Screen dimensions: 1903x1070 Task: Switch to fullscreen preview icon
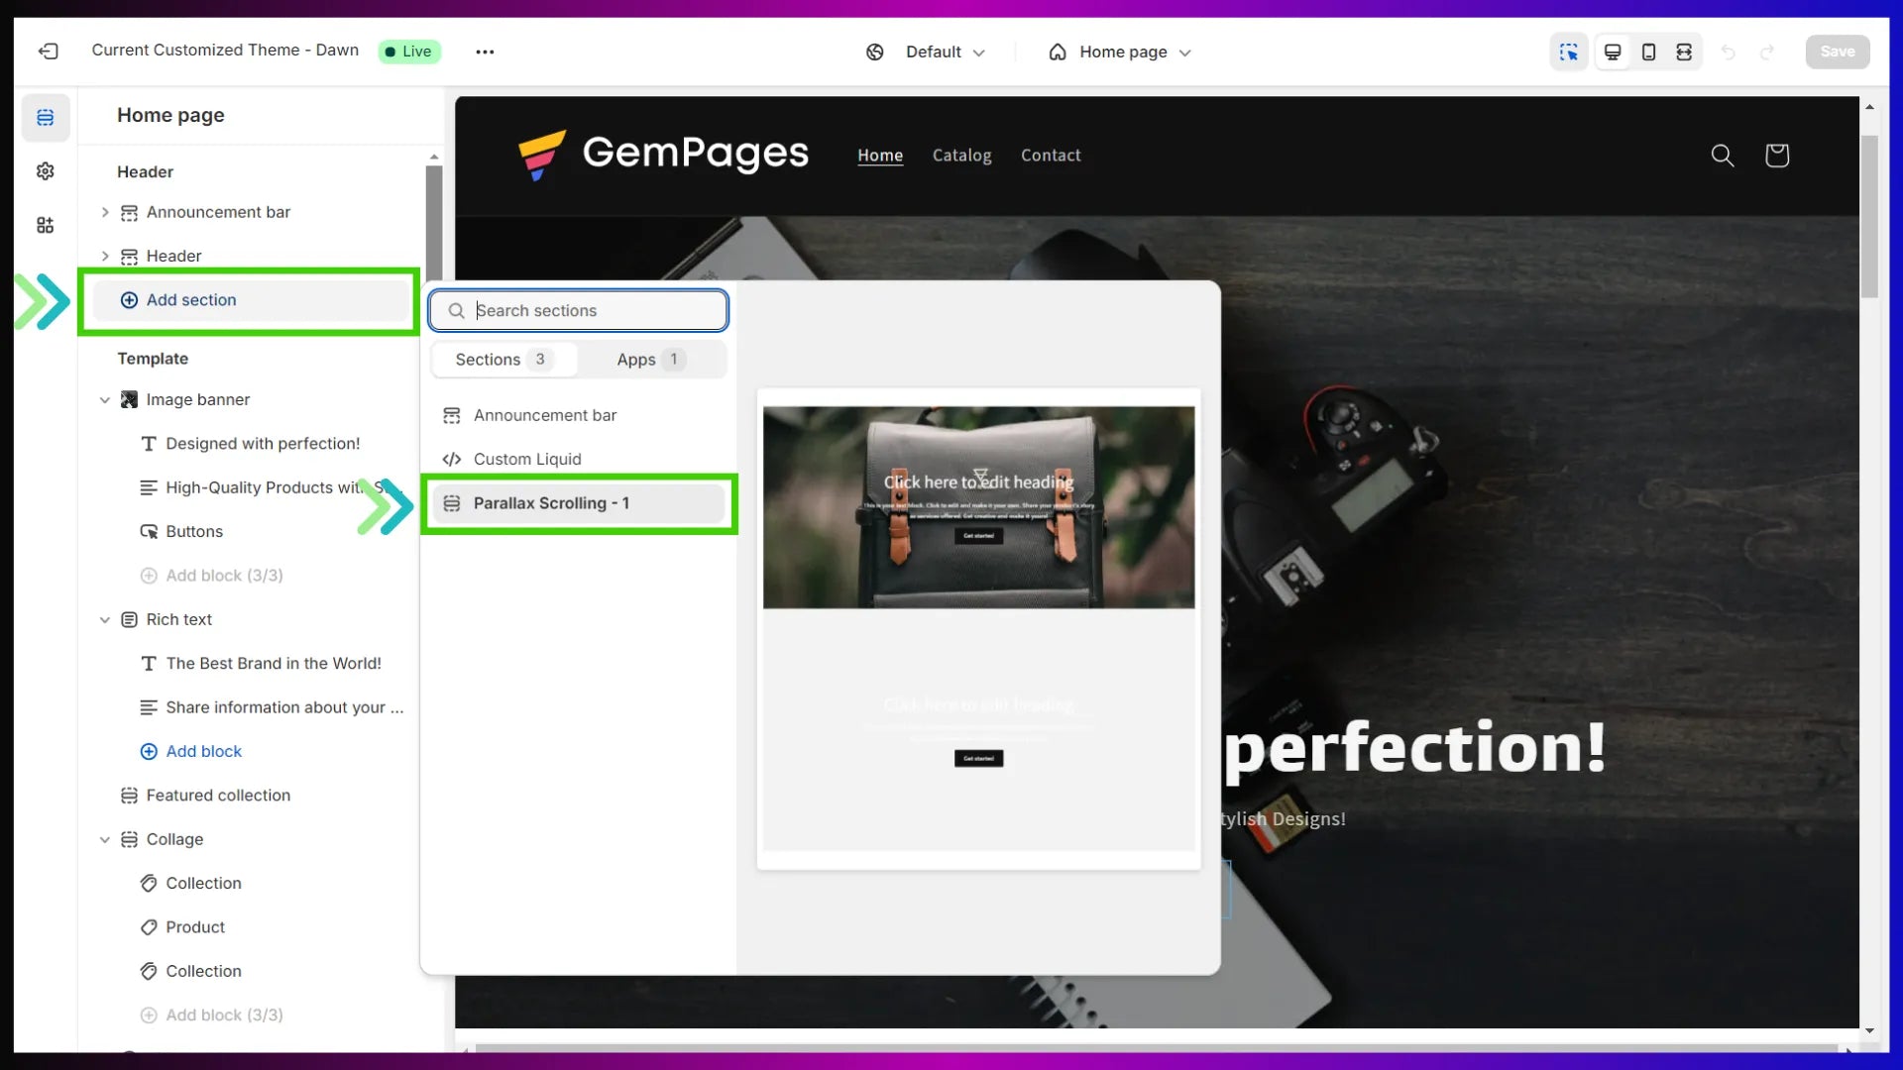1684,52
